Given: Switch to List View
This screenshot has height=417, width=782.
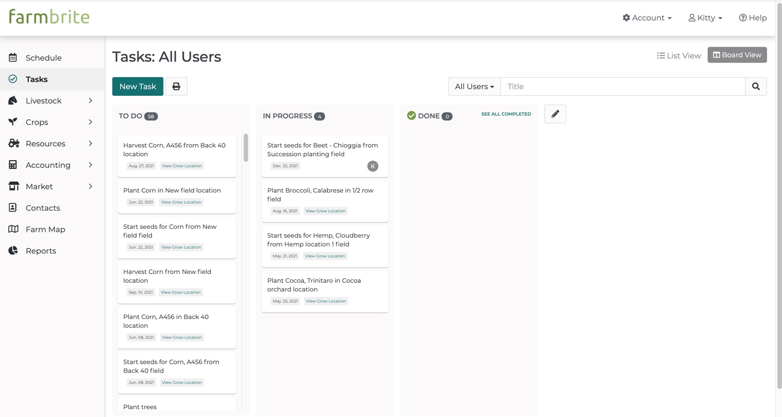Looking at the screenshot, I should (679, 56).
